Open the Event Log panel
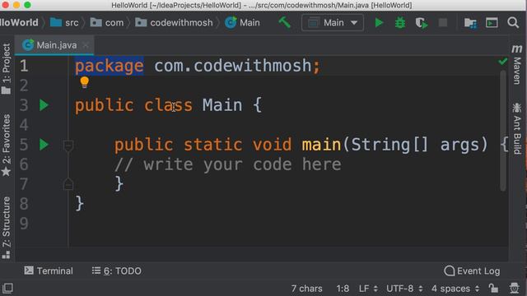 coord(472,271)
